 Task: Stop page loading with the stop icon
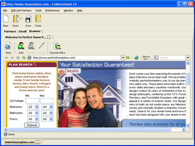pos(18,58)
